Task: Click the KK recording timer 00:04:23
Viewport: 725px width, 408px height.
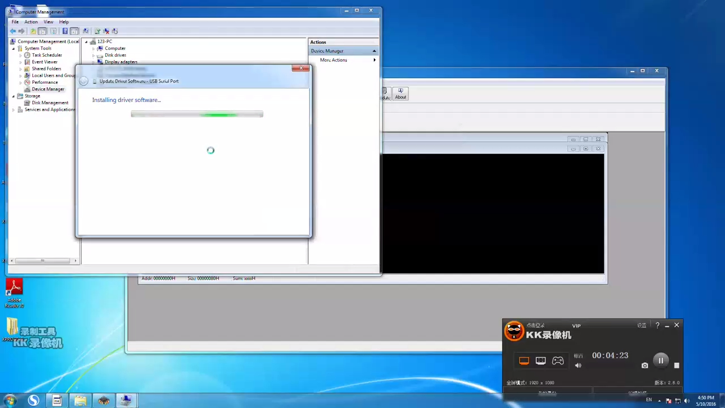Action: 610,355
